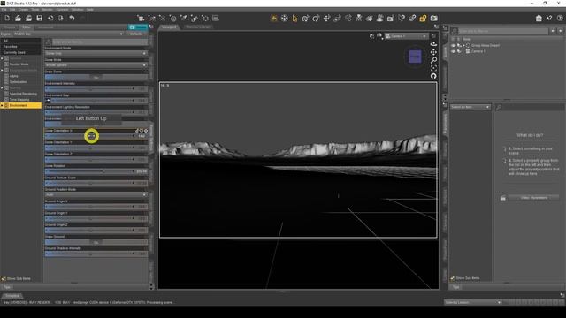Image resolution: width=566 pixels, height=318 pixels.
Task: Click the Open file folder icon
Action: (18, 18)
